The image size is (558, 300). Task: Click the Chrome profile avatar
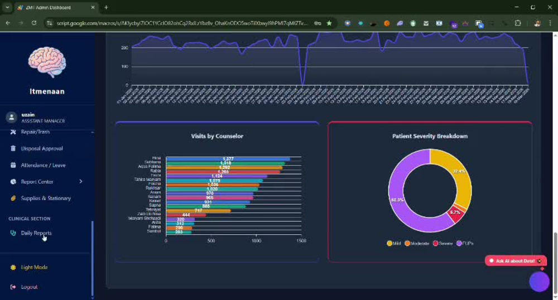(x=537, y=23)
